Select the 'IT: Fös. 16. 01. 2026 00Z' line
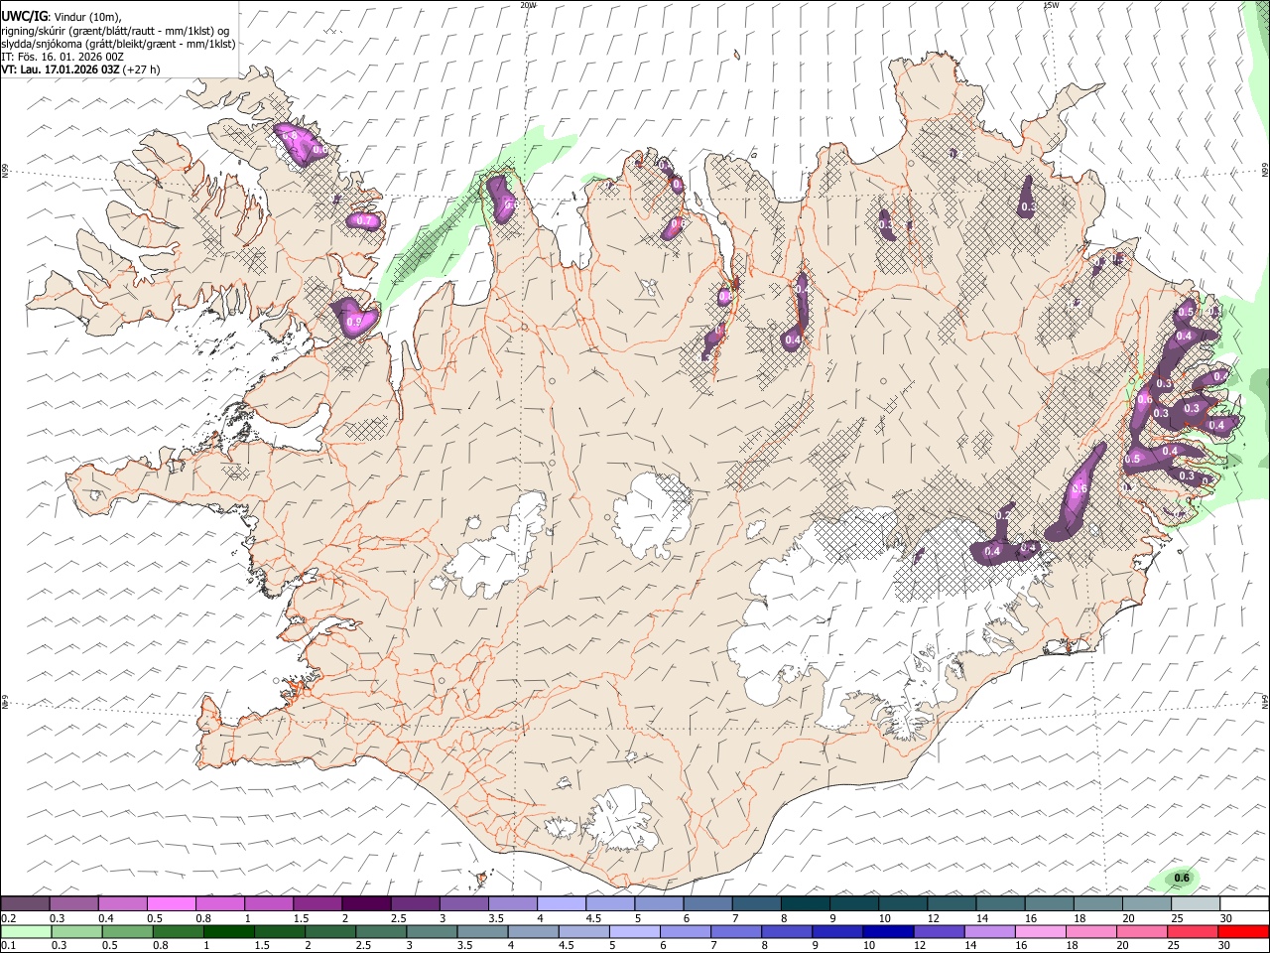This screenshot has width=1270, height=953. [x=63, y=57]
